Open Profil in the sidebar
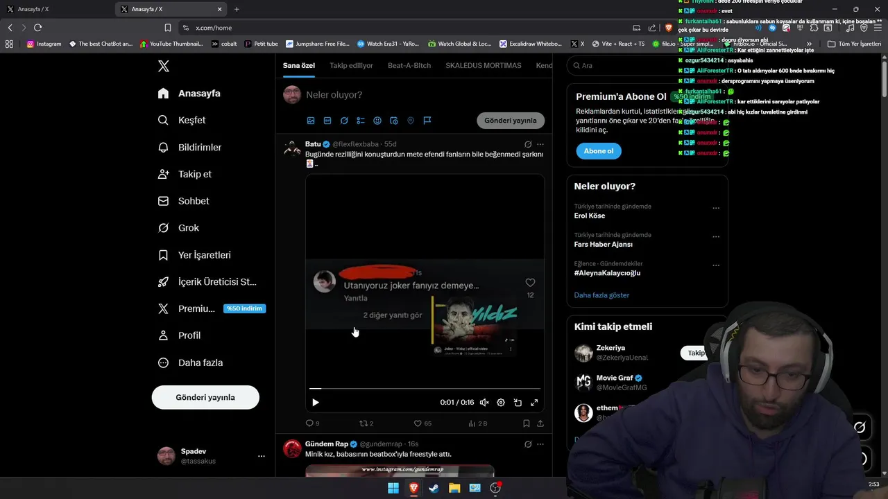888x499 pixels. coord(180,335)
